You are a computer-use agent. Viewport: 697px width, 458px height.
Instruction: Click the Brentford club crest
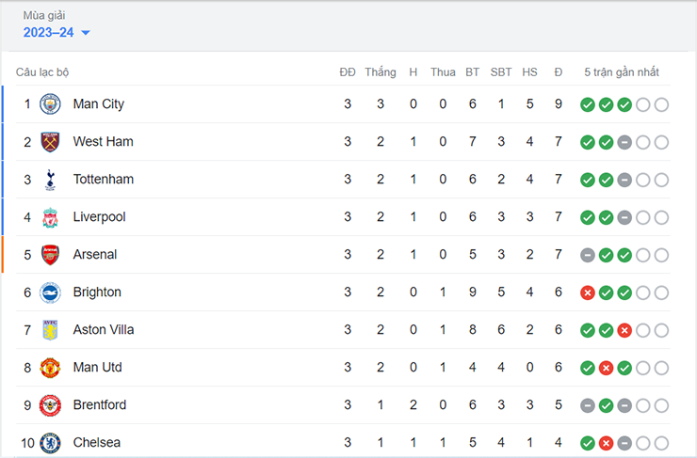click(50, 405)
